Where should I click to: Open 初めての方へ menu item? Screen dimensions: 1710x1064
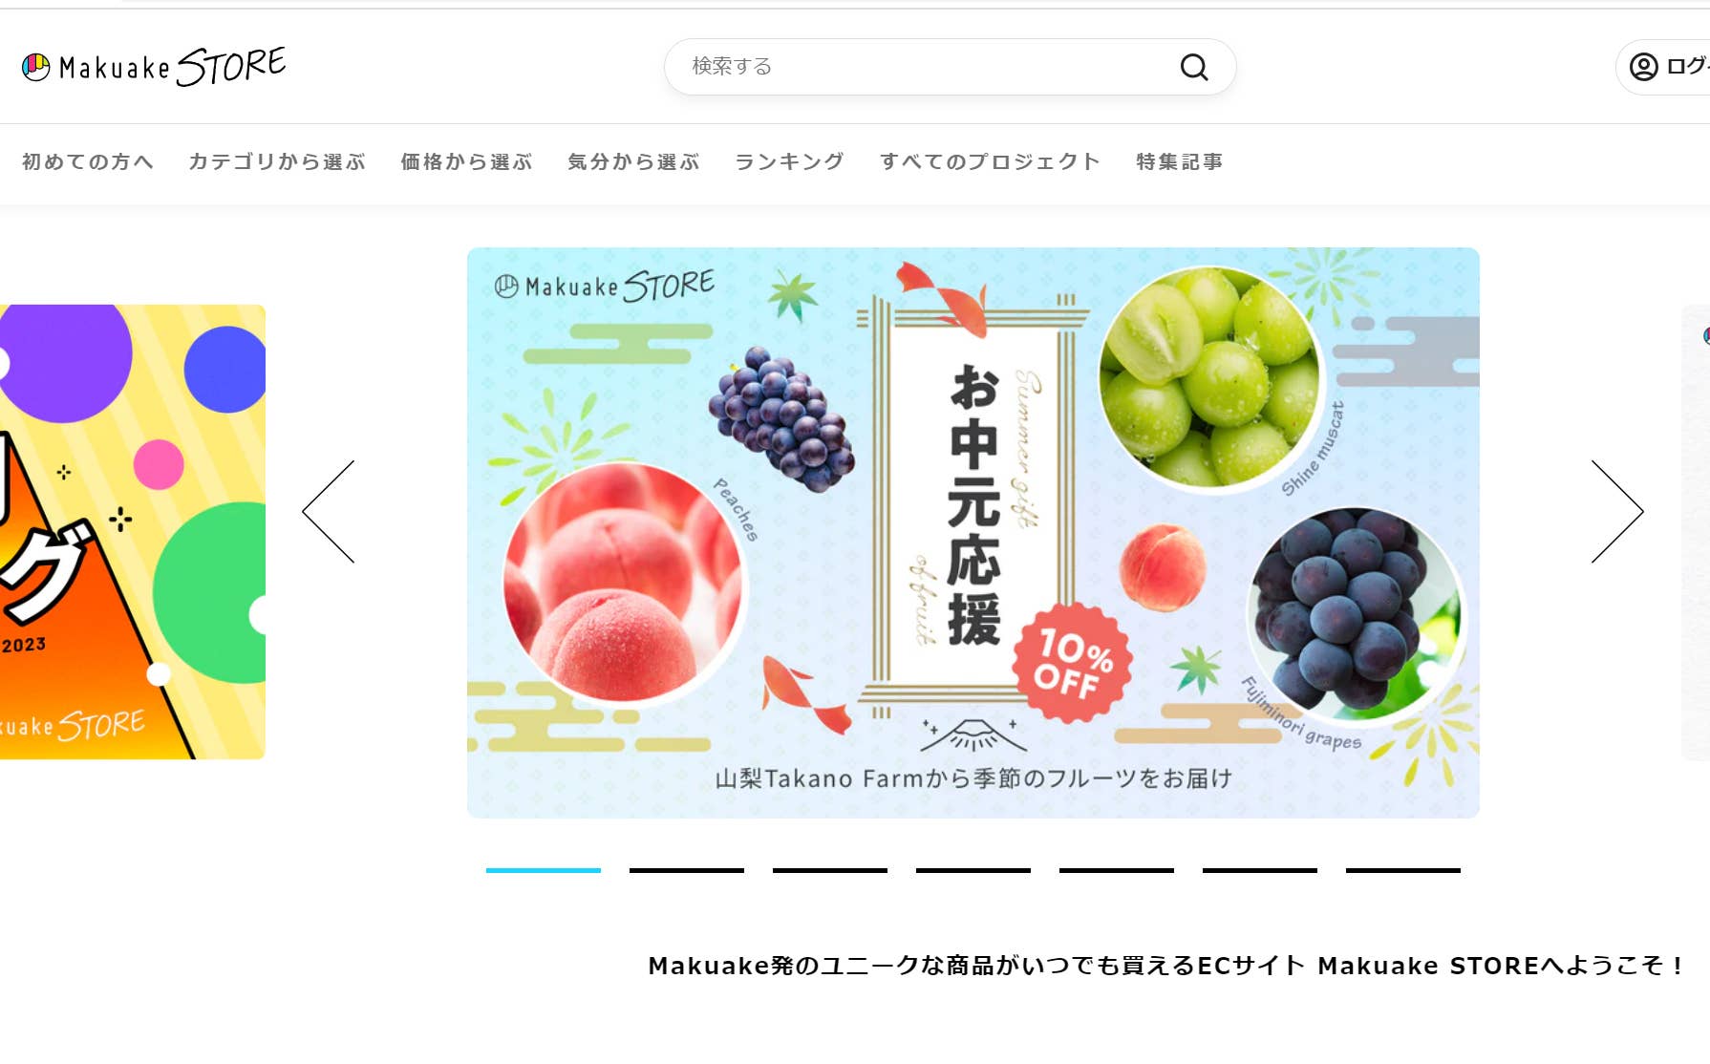[x=88, y=161]
